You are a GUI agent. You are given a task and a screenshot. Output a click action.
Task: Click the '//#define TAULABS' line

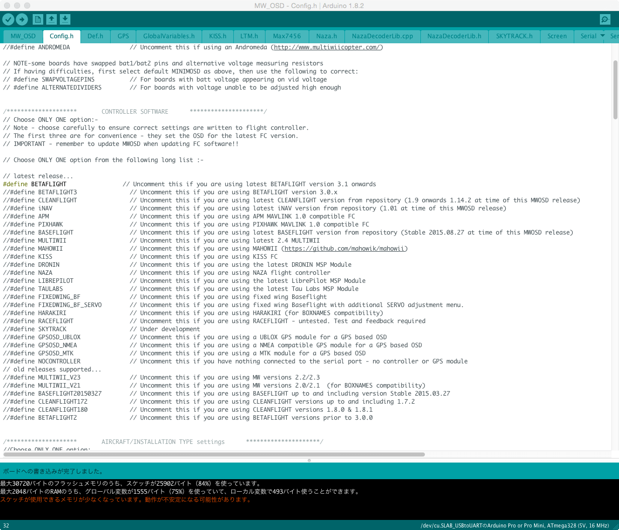[181, 289]
